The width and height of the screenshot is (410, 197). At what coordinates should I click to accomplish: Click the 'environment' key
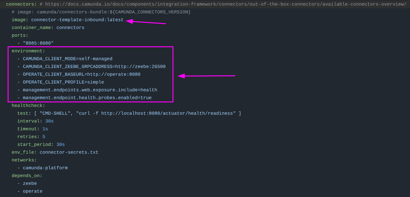point(27,51)
